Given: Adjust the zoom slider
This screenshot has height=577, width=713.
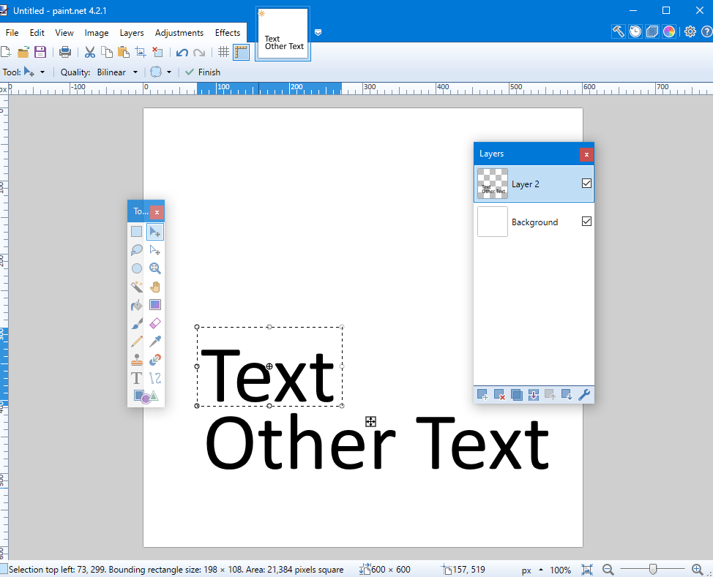Looking at the screenshot, I should [652, 569].
